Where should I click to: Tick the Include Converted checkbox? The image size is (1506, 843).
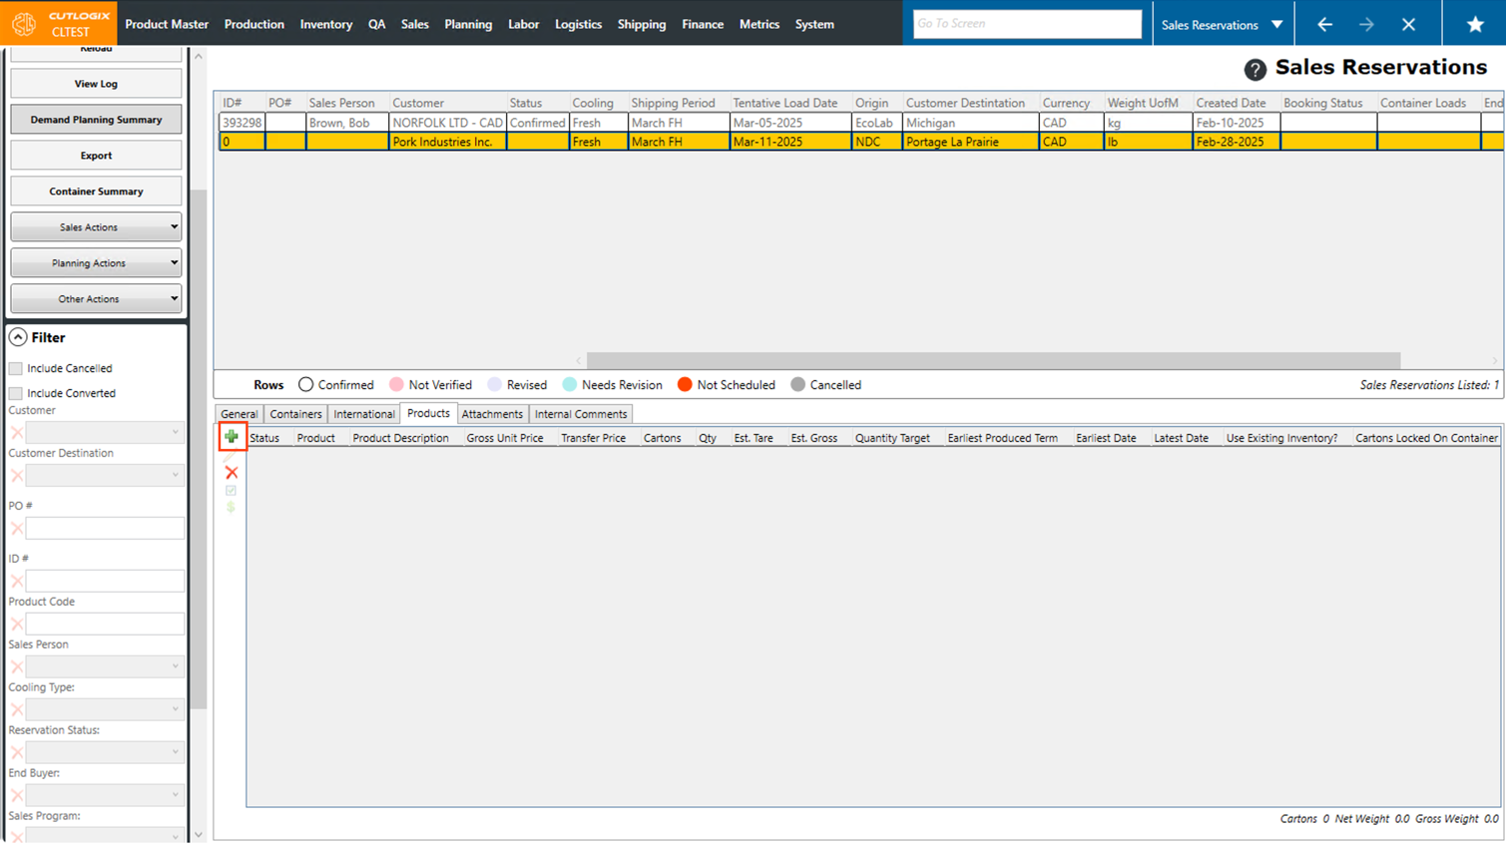tap(16, 393)
